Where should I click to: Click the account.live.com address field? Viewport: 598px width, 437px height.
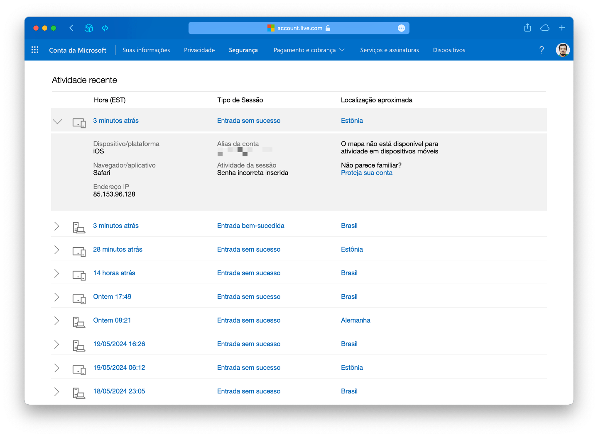click(299, 28)
